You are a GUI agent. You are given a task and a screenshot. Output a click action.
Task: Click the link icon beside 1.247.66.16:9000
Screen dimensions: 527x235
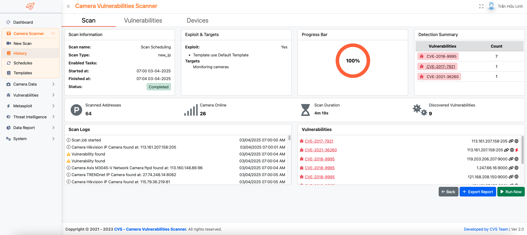click(511, 168)
